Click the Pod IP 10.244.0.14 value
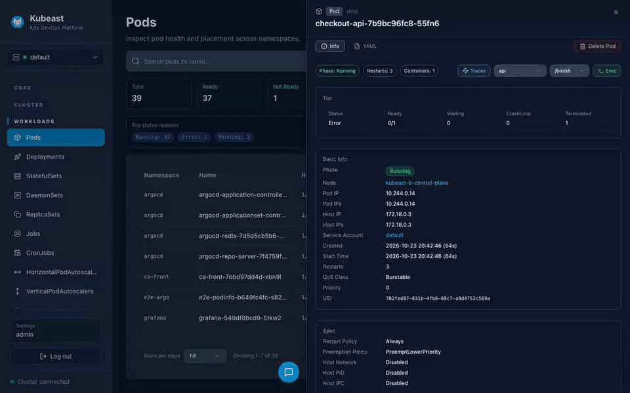 (400, 193)
